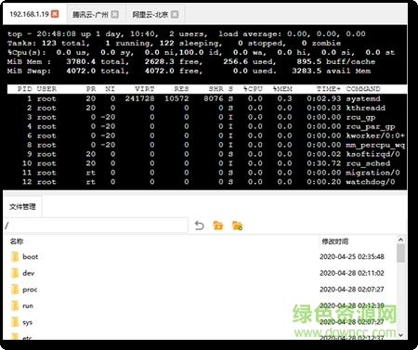The width and height of the screenshot is (418, 350).
Task: Select the boot folder icon
Action: tap(15, 257)
